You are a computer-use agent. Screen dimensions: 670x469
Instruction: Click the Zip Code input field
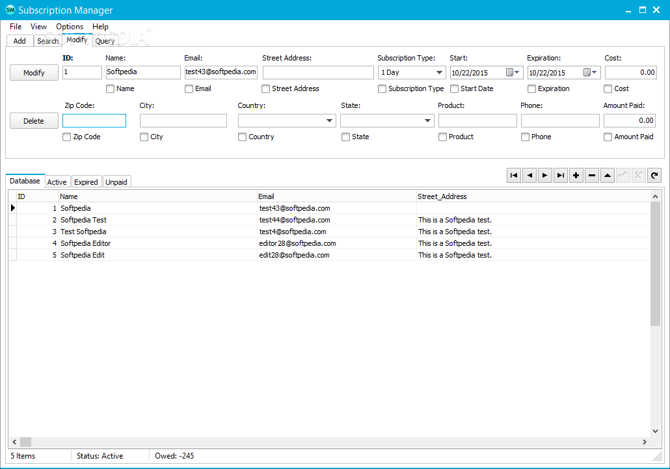[94, 120]
